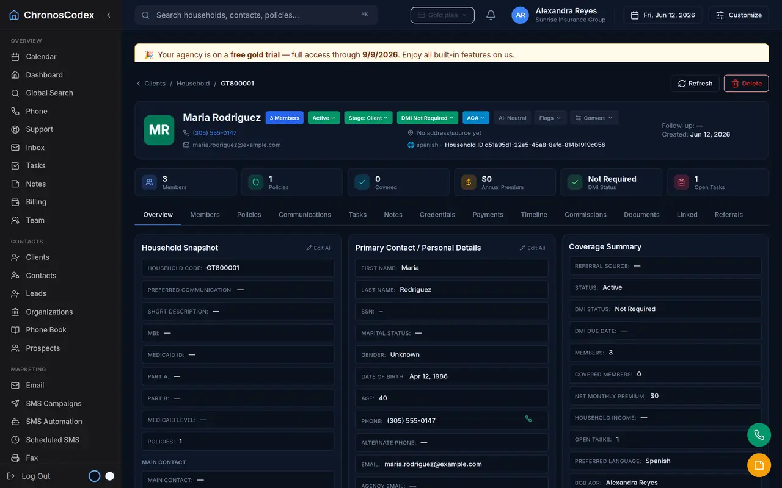Click the 3 Members badge
Image resolution: width=782 pixels, height=488 pixels.
click(x=285, y=118)
